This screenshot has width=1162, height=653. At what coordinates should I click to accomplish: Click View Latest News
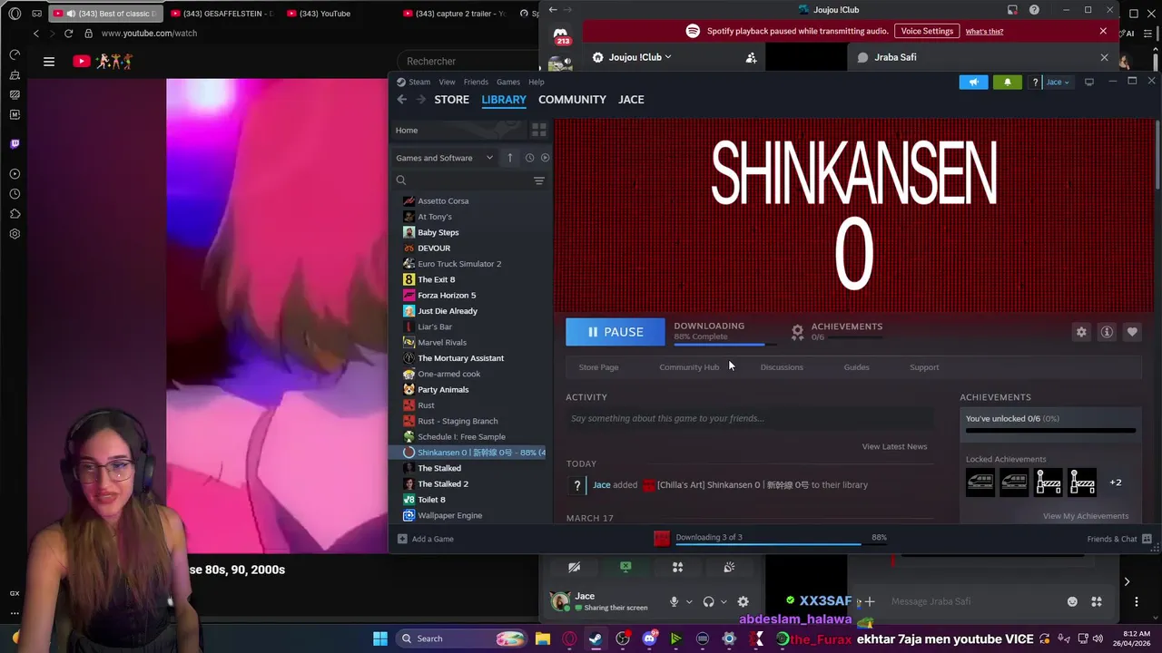894,446
